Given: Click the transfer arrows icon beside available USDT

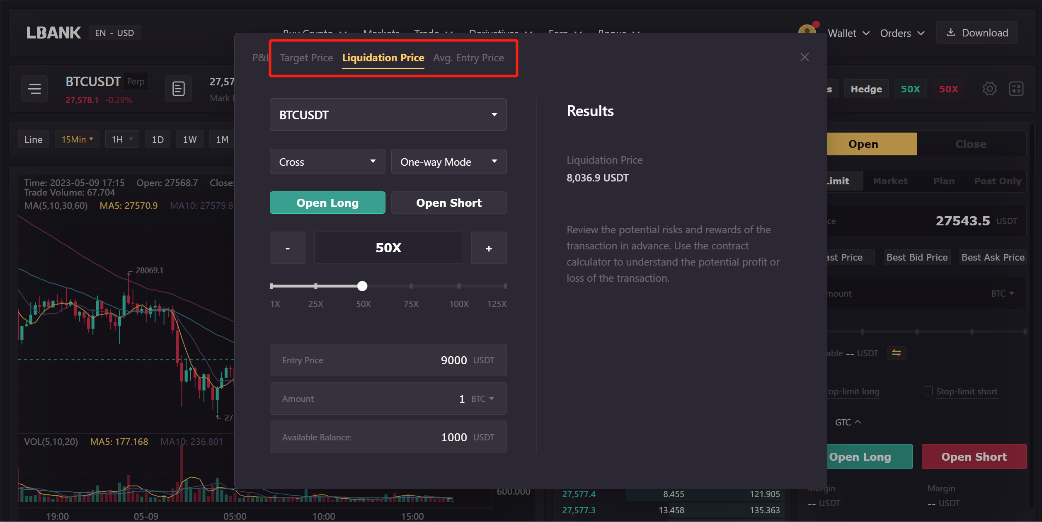Looking at the screenshot, I should tap(897, 353).
